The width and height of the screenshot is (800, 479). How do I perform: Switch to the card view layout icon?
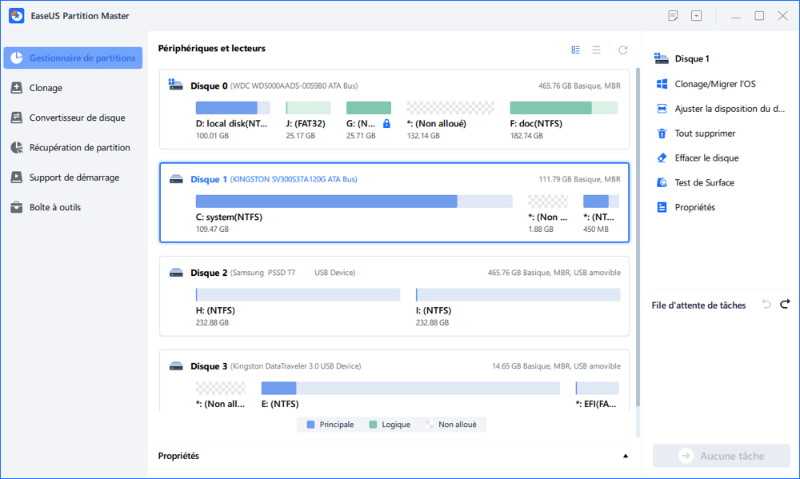tap(575, 50)
